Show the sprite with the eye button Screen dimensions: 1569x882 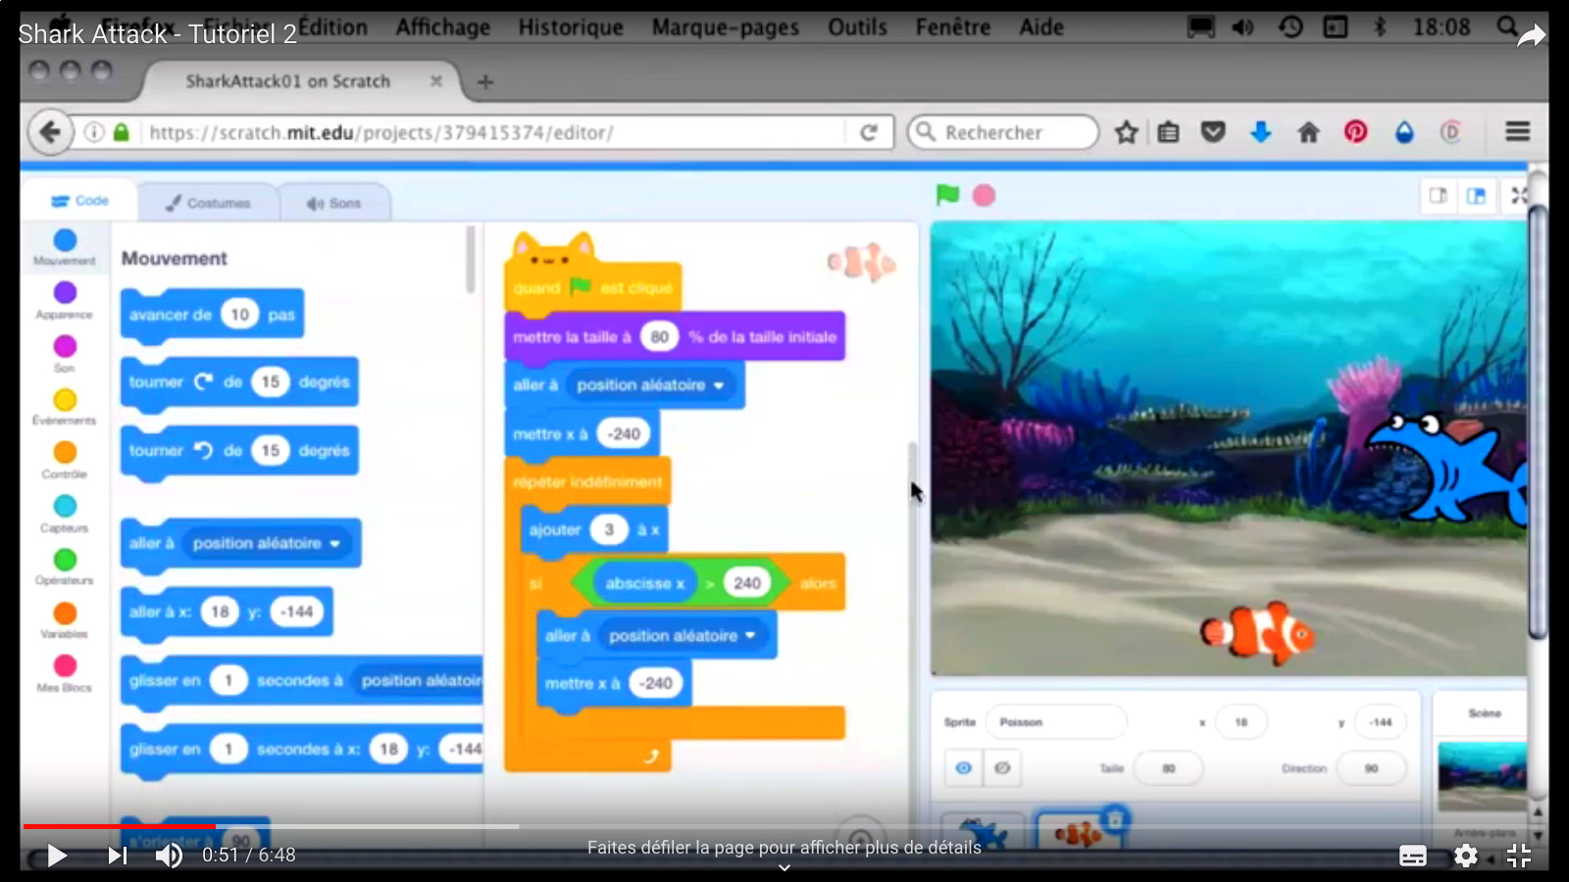pos(964,767)
